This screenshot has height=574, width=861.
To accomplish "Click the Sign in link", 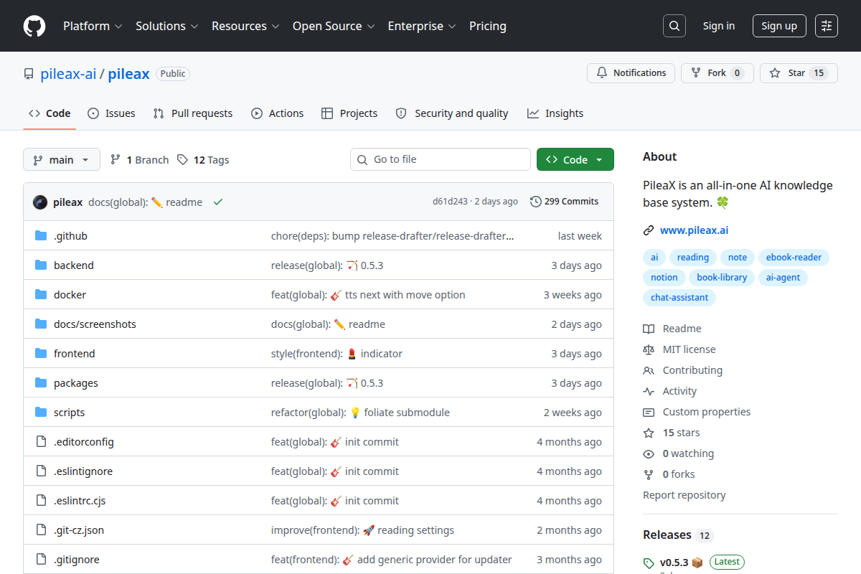I will [719, 26].
